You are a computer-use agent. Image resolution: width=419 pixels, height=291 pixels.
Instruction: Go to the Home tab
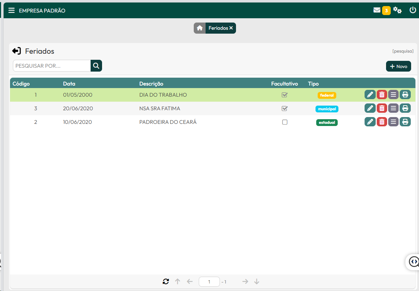(x=199, y=28)
